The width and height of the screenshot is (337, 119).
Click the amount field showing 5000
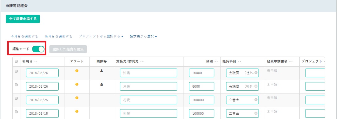(x=202, y=86)
